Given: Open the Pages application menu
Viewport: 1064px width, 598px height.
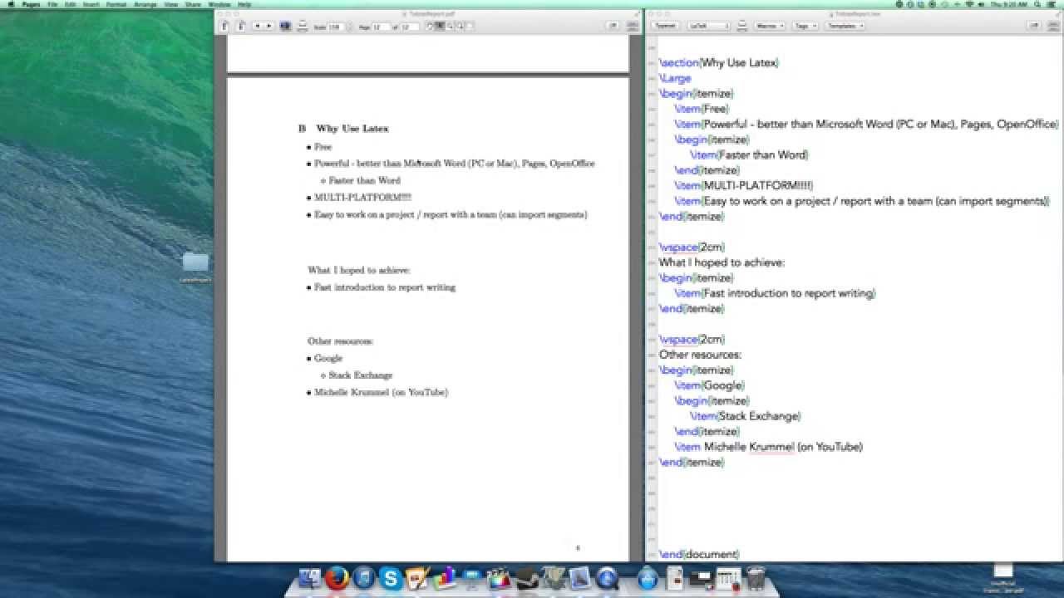Looking at the screenshot, I should tap(32, 4).
